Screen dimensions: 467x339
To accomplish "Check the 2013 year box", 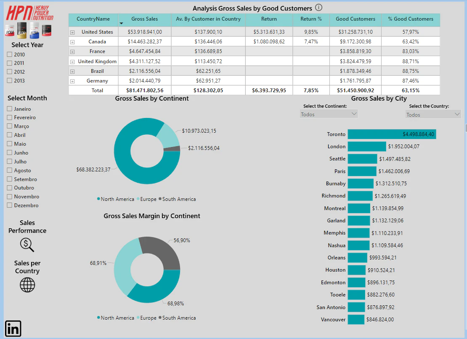I will (10, 80).
